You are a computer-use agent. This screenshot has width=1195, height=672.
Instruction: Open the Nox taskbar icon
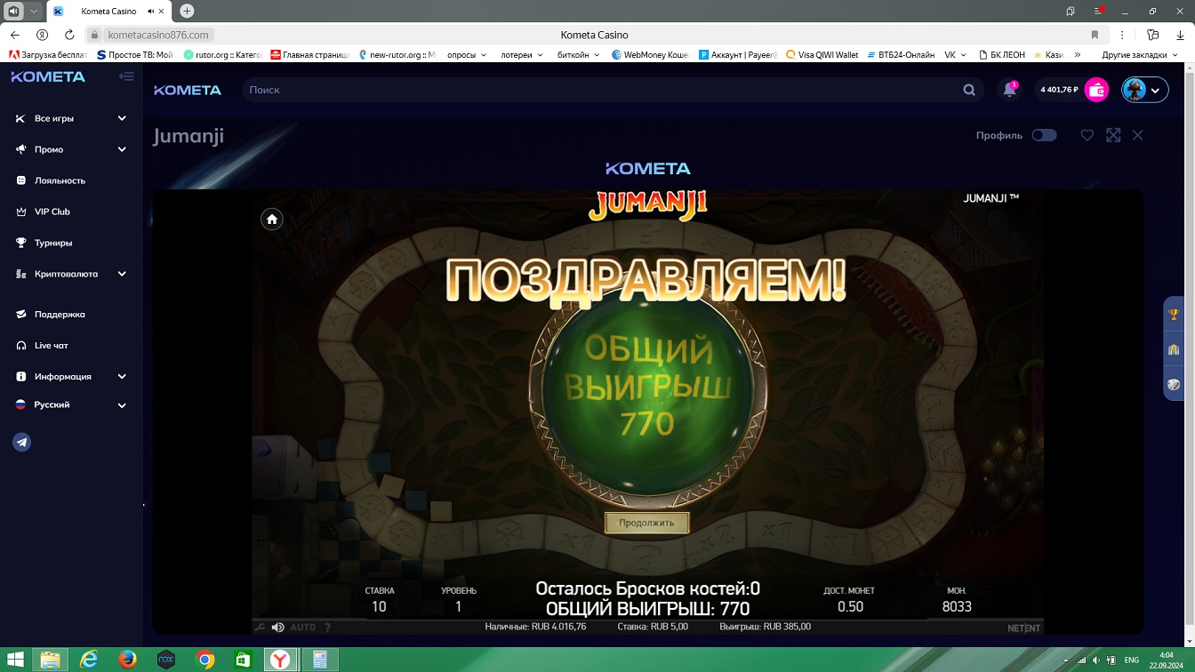(166, 660)
